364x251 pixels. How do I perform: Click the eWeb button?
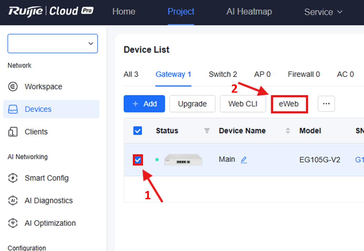289,104
